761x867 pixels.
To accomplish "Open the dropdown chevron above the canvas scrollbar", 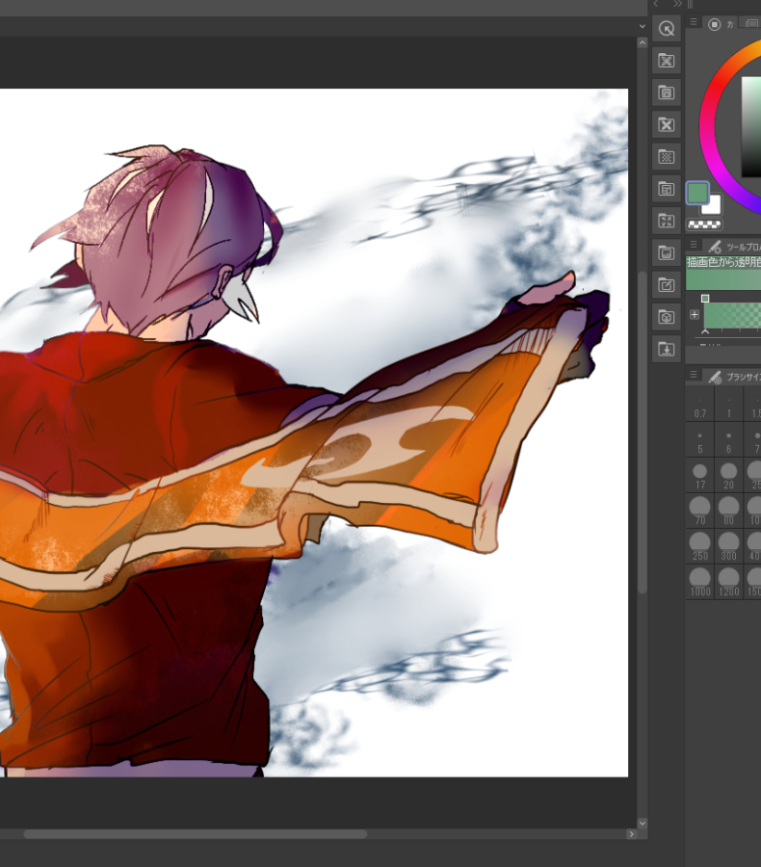I will pos(643,26).
